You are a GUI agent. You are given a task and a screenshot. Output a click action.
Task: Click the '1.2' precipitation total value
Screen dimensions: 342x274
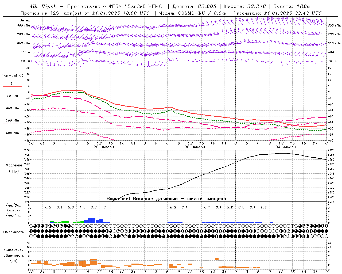click(x=82, y=207)
